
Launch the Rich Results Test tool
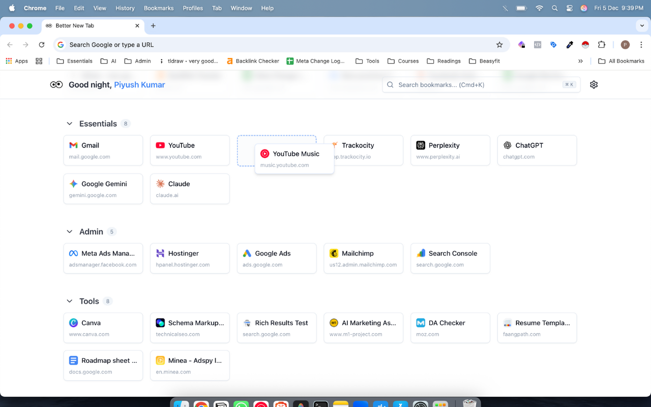pyautogui.click(x=277, y=328)
